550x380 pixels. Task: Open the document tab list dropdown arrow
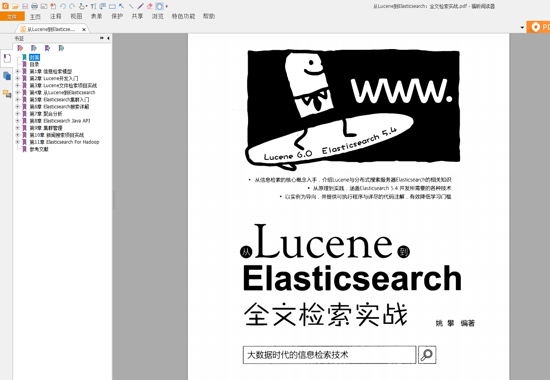(x=522, y=28)
